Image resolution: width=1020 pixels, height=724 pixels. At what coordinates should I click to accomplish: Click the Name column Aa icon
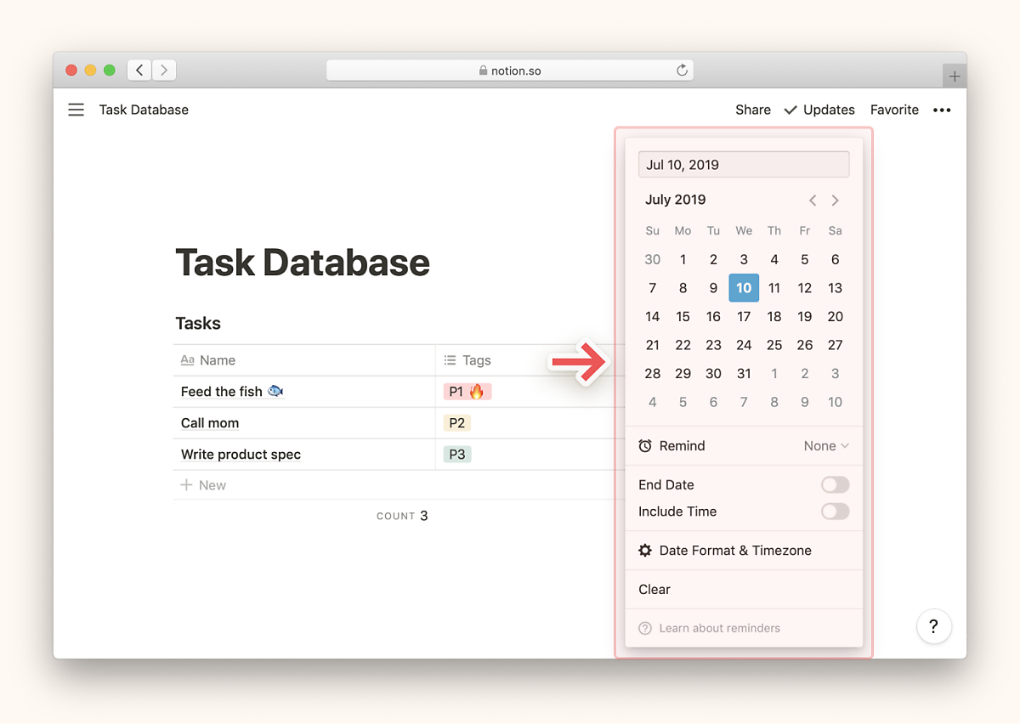188,360
